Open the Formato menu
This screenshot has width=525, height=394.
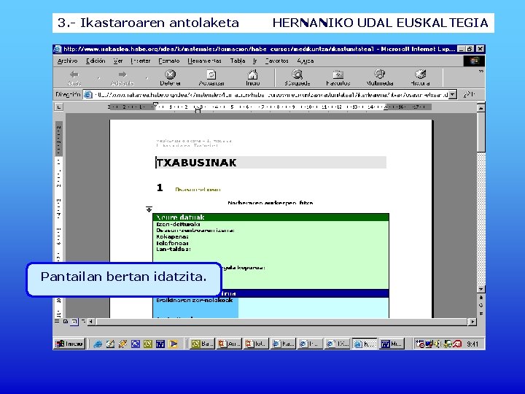[169, 61]
